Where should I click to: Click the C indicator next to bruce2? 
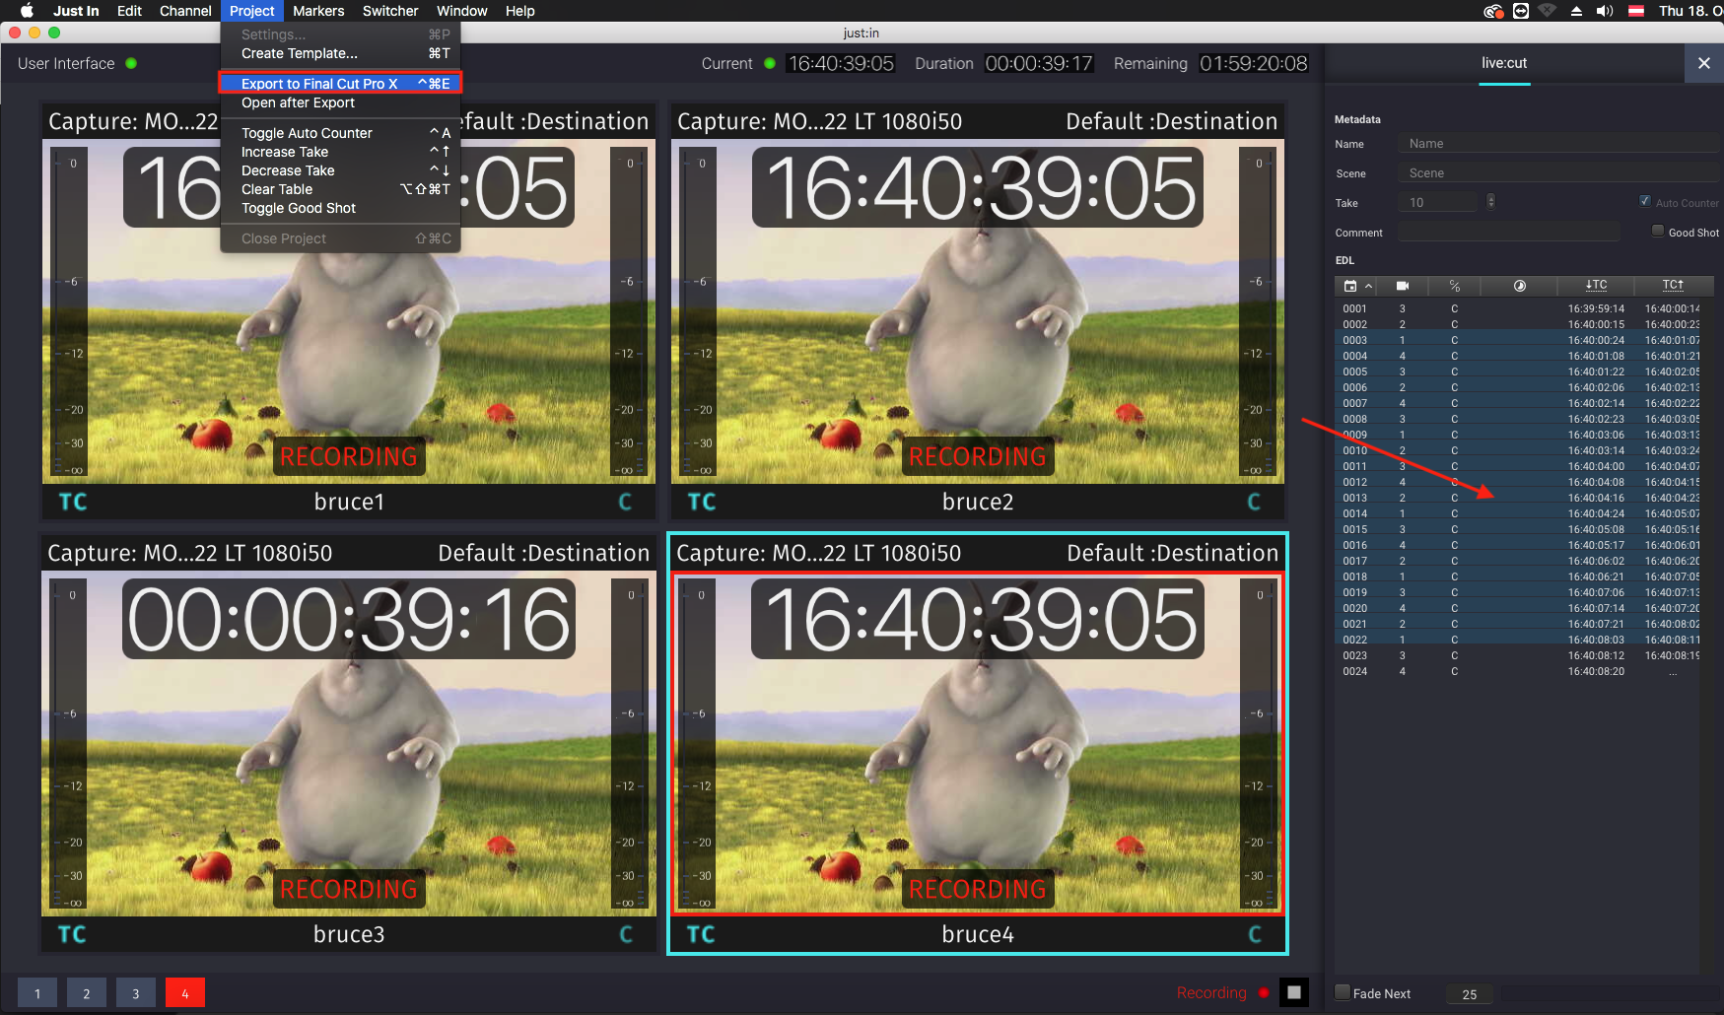pos(1254,503)
